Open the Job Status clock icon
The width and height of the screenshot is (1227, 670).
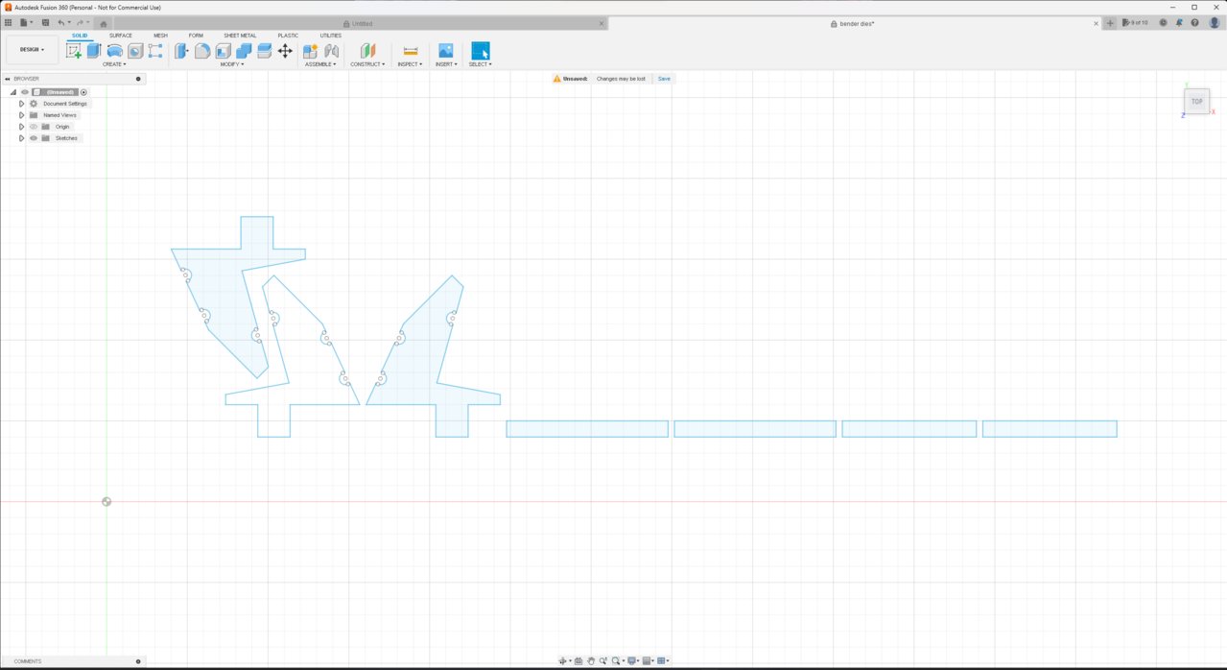1163,22
